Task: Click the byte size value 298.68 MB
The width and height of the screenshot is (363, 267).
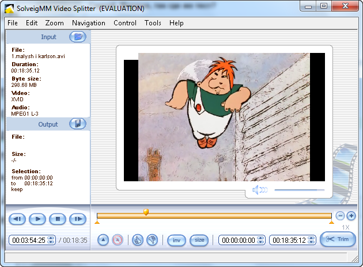Action: click(24, 85)
